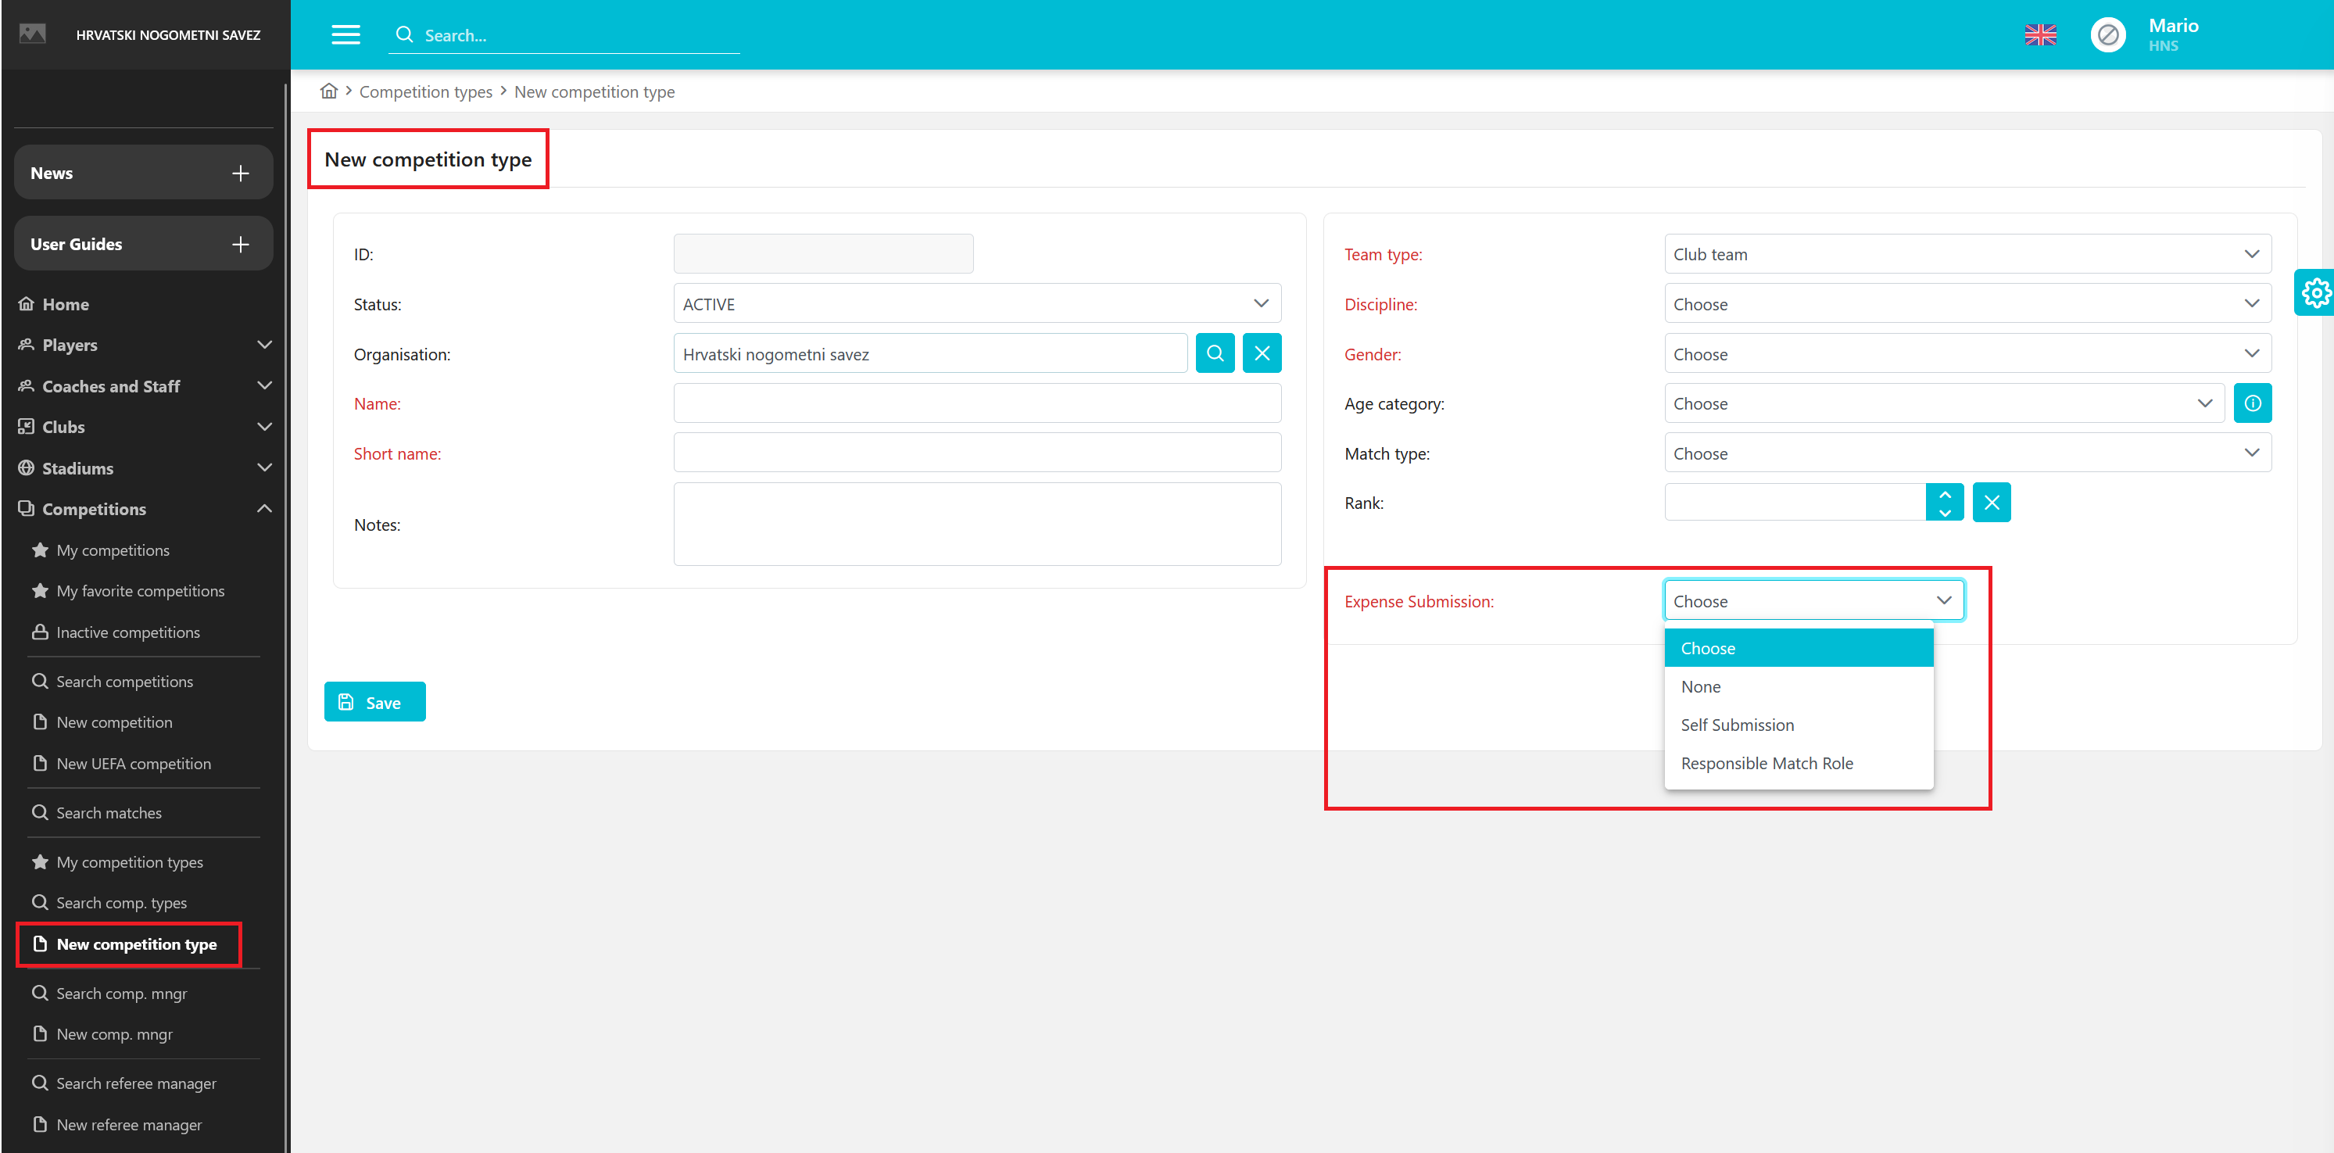Click the organisation search magnifier button
This screenshot has width=2334, height=1153.
[x=1214, y=353]
